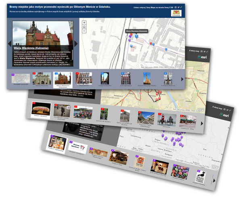Open museum thumbnail 6 gingerbread sign
242x200 pixels.
pyautogui.click(x=160, y=167)
